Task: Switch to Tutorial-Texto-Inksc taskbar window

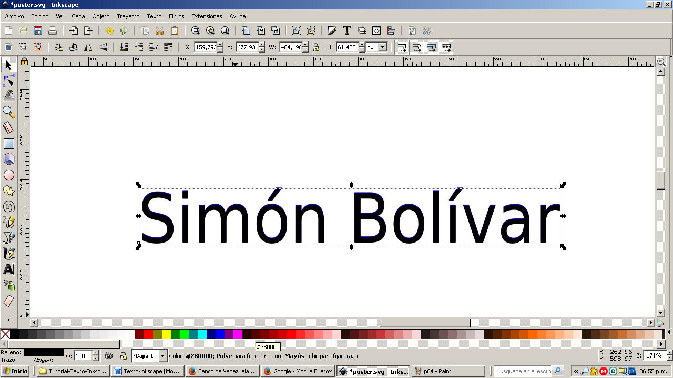Action: 73,371
